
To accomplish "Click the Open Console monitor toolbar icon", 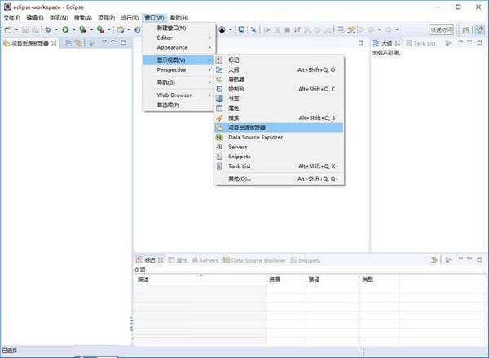I will (x=241, y=29).
